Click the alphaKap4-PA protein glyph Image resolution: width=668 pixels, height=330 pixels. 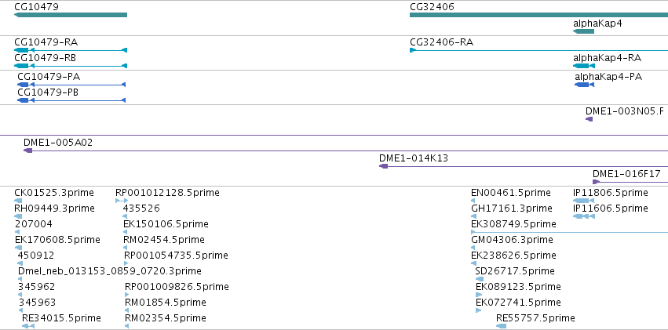click(x=584, y=85)
